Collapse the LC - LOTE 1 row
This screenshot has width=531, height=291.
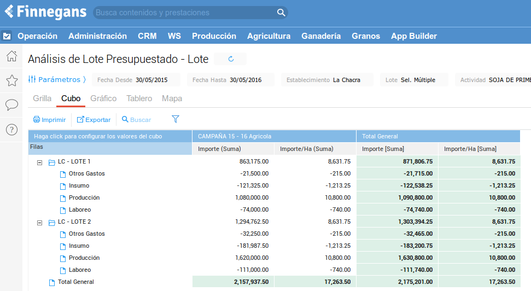coord(39,162)
